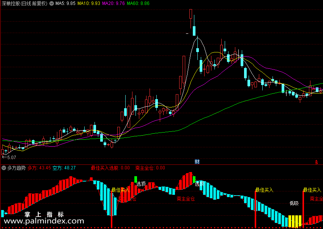Click the earliest 最佳买入 signal label
This screenshot has height=229, width=323.
coord(120,190)
